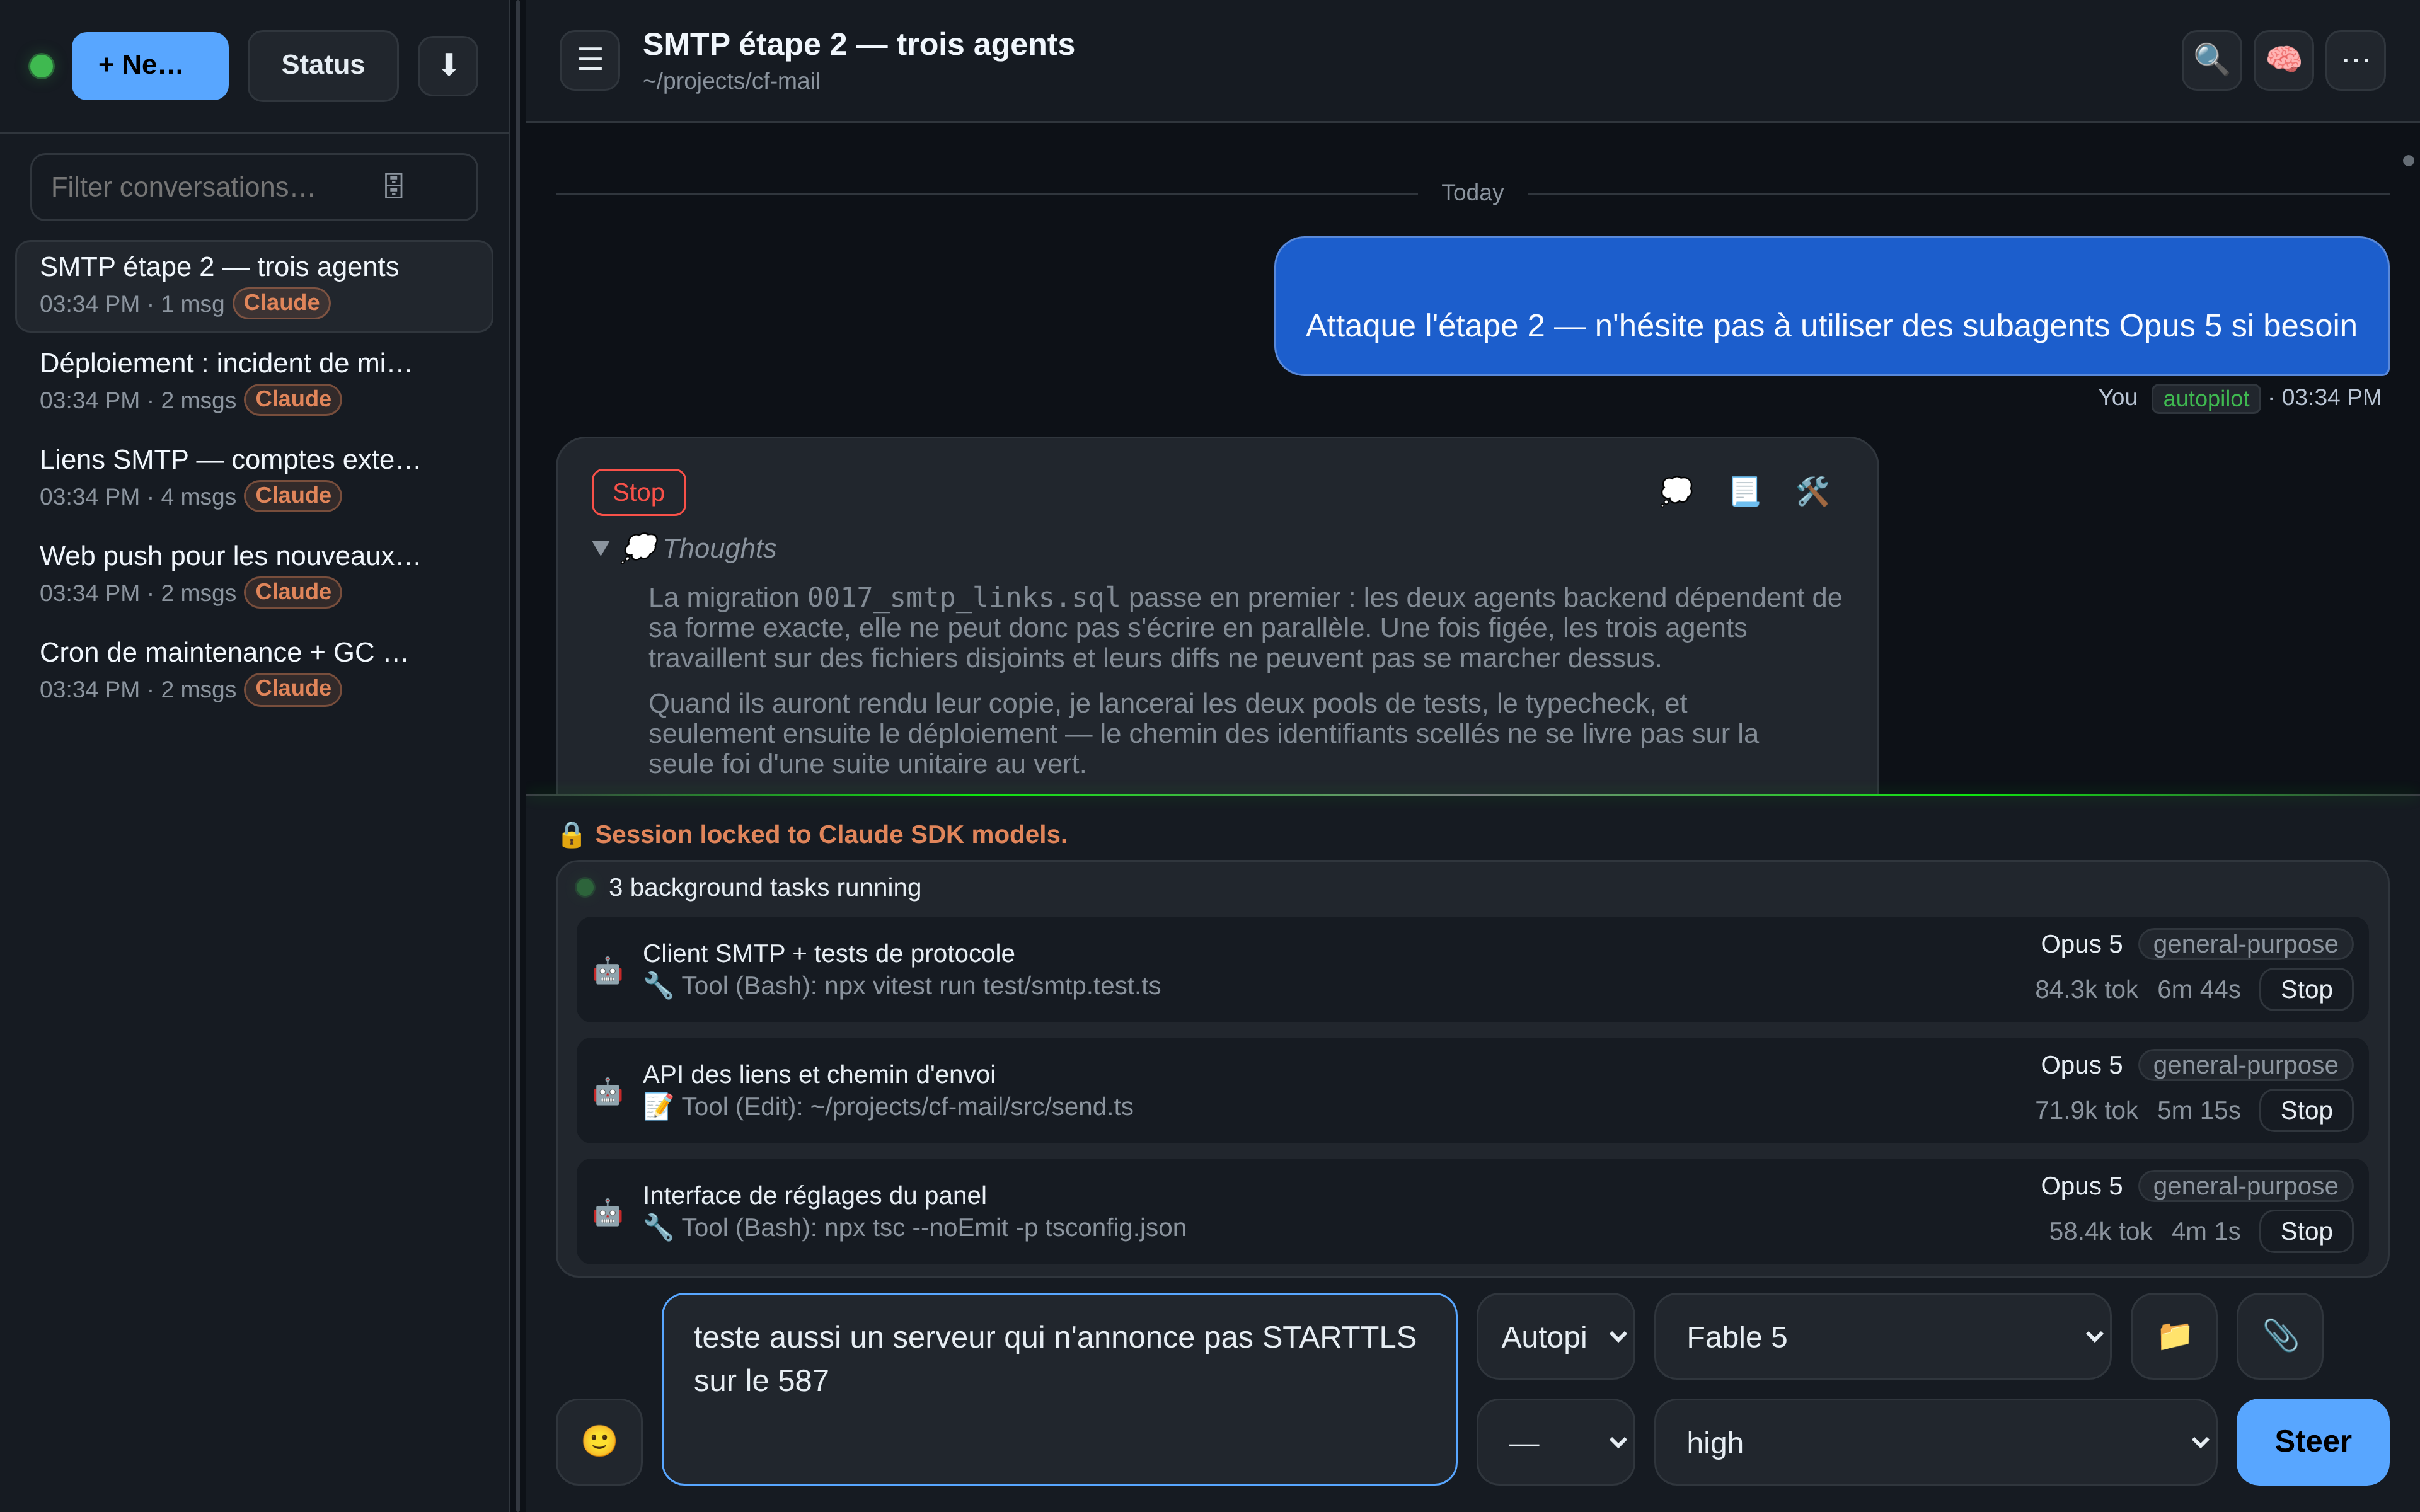Viewport: 2420px width, 1512px height.
Task: Open the Fable 5 model dropdown
Action: [1882, 1336]
